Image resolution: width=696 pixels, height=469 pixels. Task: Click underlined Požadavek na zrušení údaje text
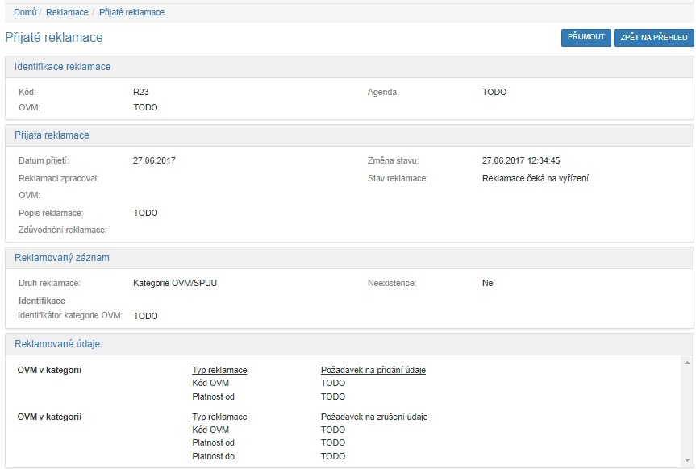pos(373,417)
